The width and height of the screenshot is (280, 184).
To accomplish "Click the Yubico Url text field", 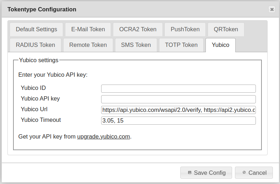I will (x=178, y=110).
